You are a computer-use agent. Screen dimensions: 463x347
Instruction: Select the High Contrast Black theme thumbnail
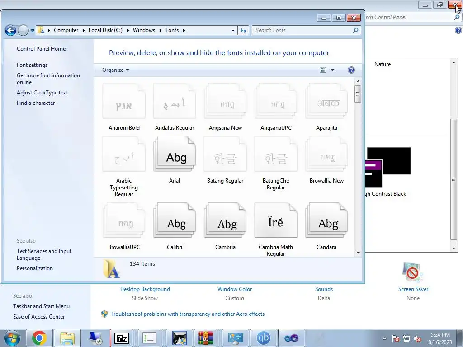coord(388,167)
